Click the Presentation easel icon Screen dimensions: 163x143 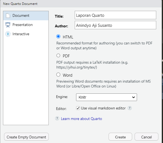pyautogui.click(x=8, y=25)
